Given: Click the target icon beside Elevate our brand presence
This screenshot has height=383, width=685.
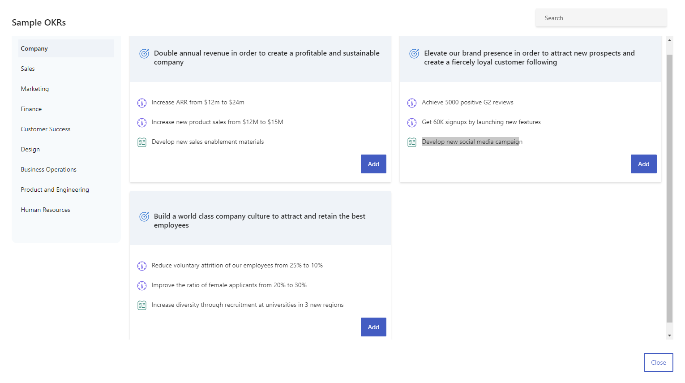Looking at the screenshot, I should (414, 54).
